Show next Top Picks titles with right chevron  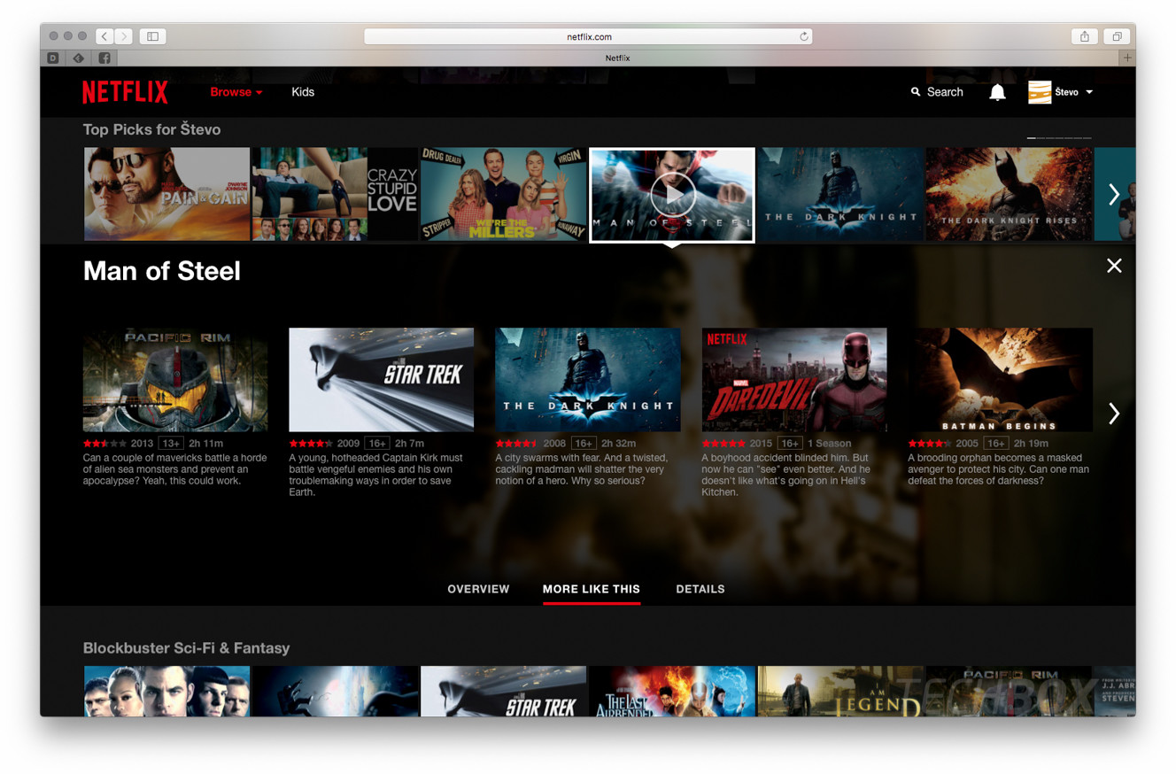click(1114, 195)
